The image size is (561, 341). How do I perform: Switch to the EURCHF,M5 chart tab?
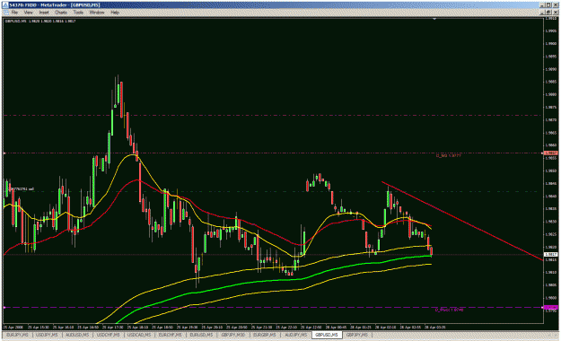(170, 335)
